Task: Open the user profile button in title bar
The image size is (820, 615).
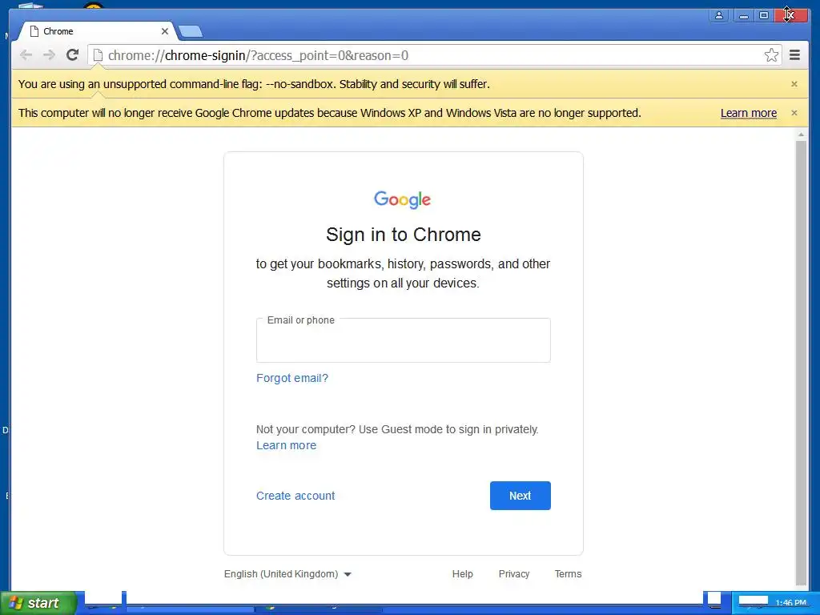Action: click(719, 15)
